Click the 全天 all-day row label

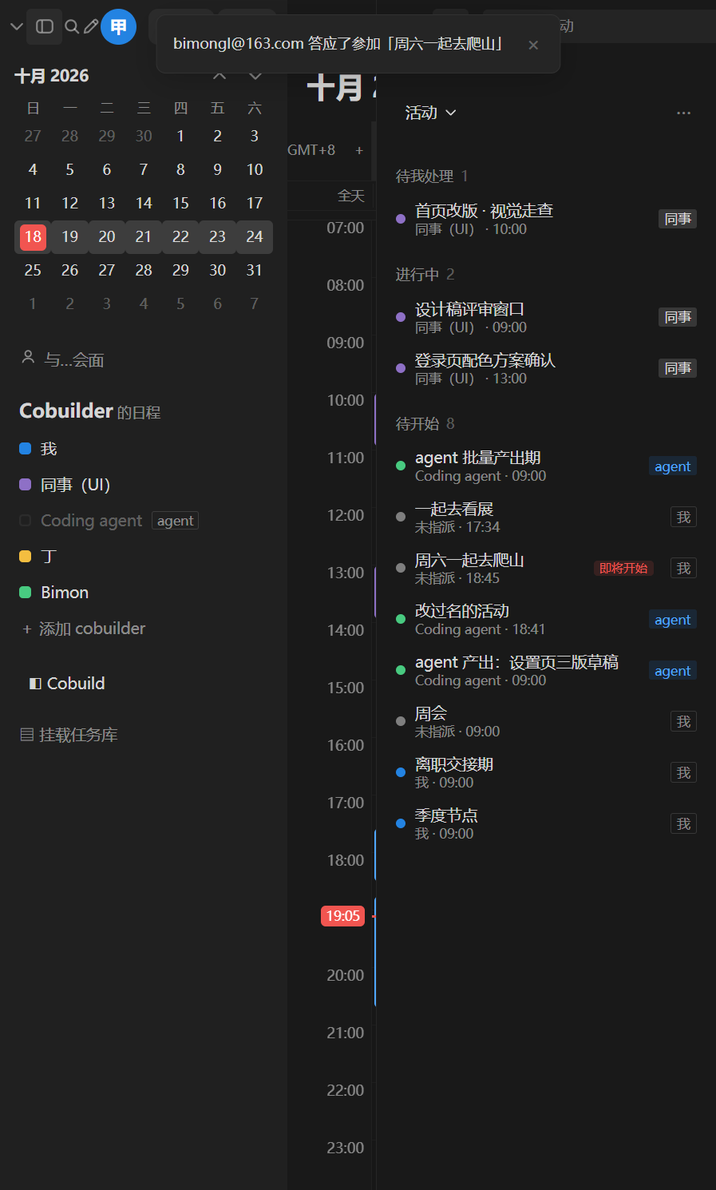[x=350, y=196]
